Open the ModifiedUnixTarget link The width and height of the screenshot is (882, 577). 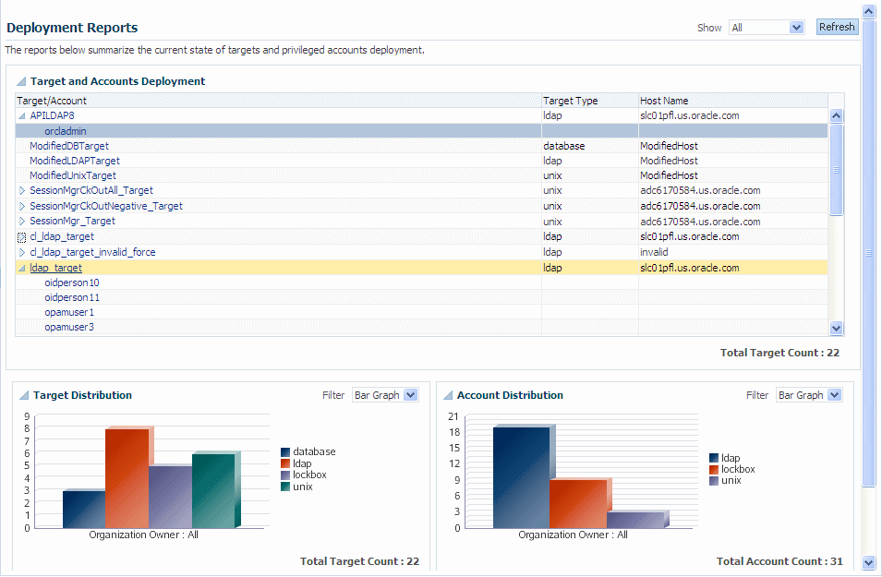pos(73,175)
